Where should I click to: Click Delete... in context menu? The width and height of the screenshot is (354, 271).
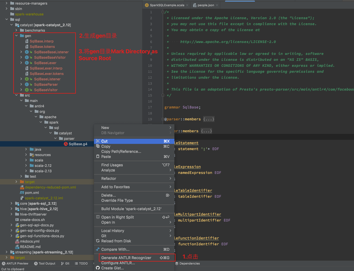134,195
